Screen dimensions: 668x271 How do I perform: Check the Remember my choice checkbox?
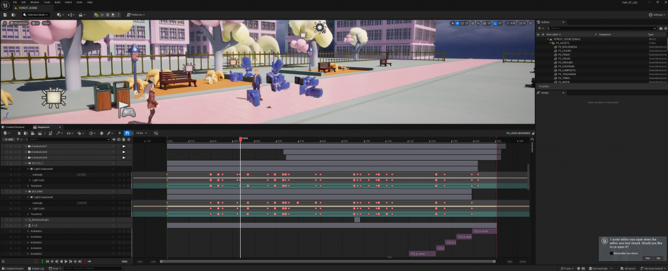[611, 253]
